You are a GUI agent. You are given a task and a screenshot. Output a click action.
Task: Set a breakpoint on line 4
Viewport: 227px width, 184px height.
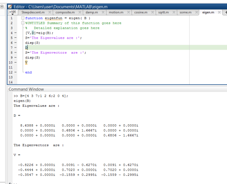point(15,33)
